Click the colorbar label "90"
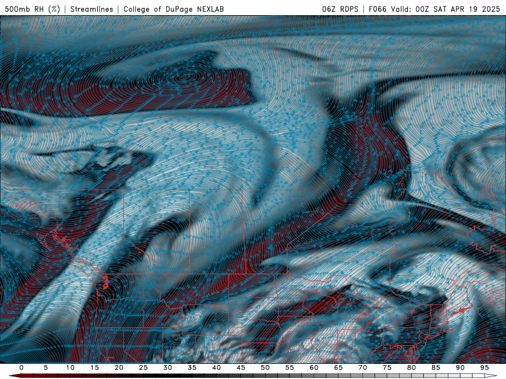Viewport: 506px width, 379px height. tap(460, 368)
